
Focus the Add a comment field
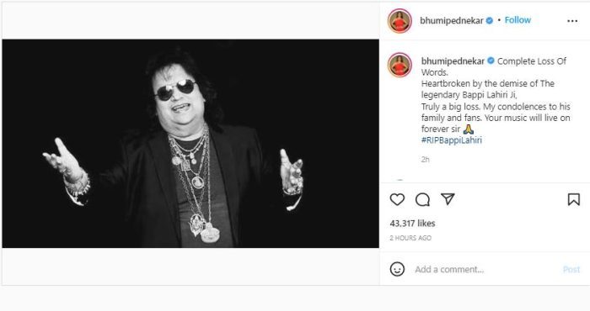tap(485, 269)
